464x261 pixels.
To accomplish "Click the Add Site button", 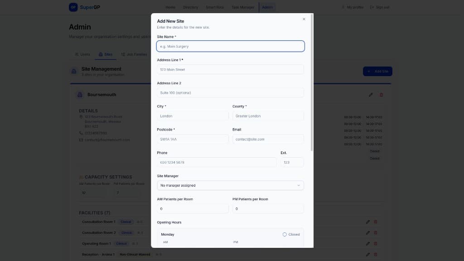I will point(377,71).
